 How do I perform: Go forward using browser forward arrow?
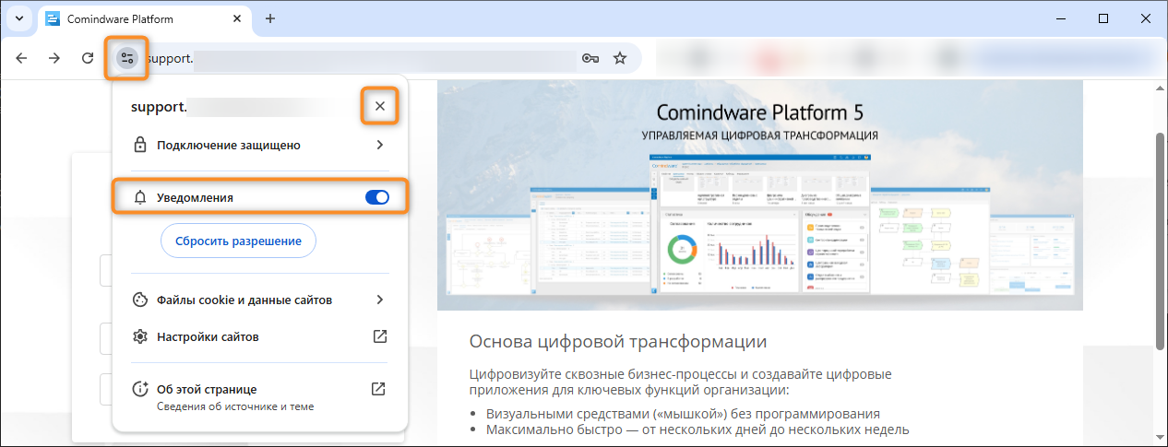click(54, 58)
